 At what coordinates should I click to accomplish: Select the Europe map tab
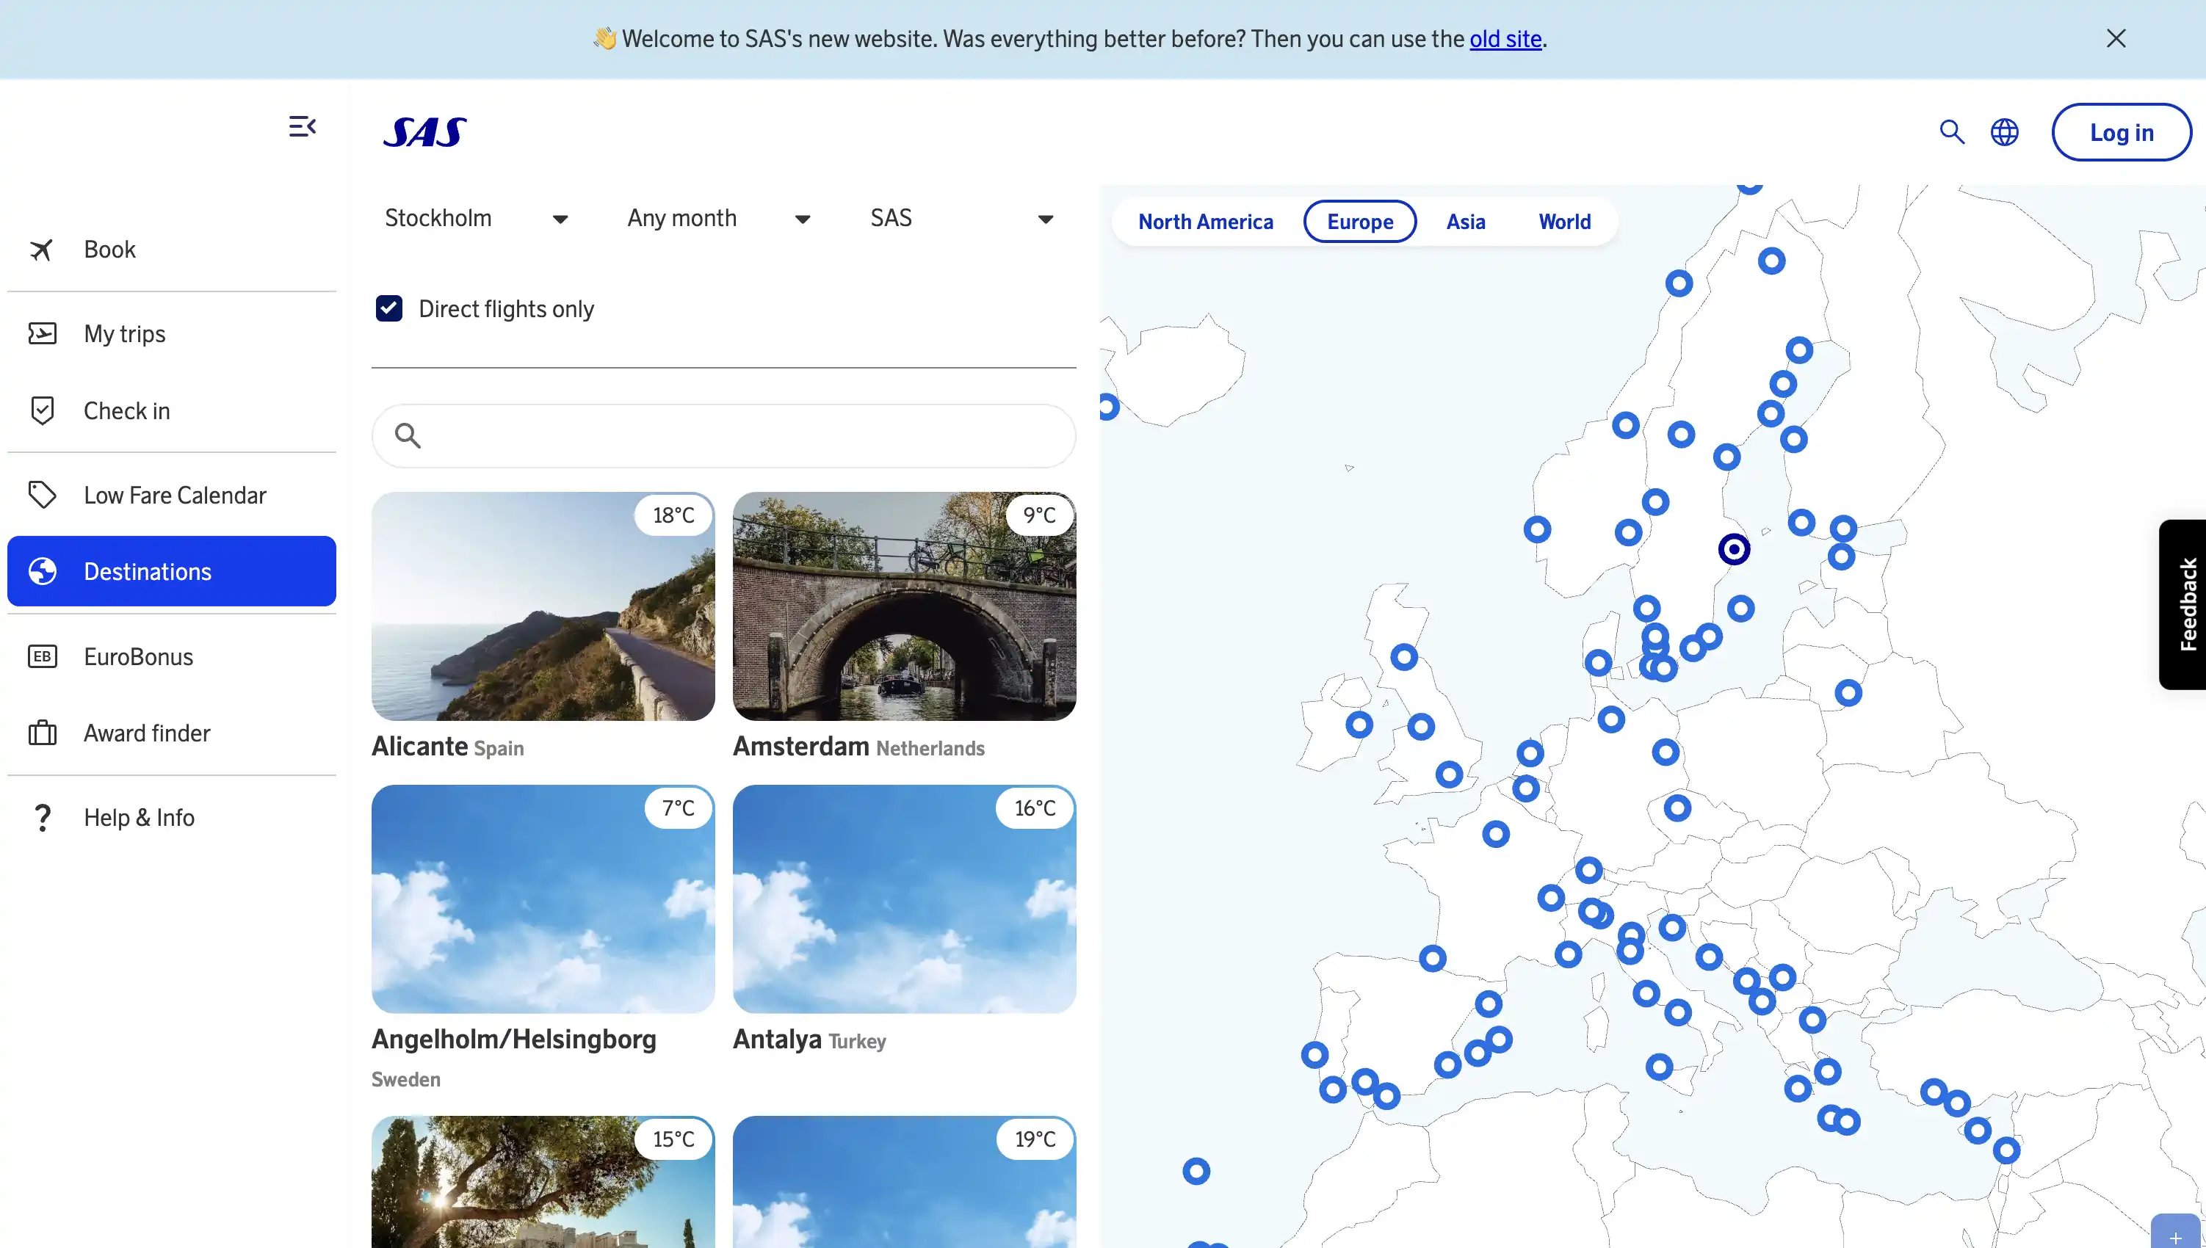1360,222
